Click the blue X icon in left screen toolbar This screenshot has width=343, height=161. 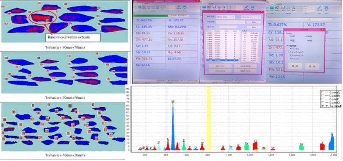pos(185,6)
